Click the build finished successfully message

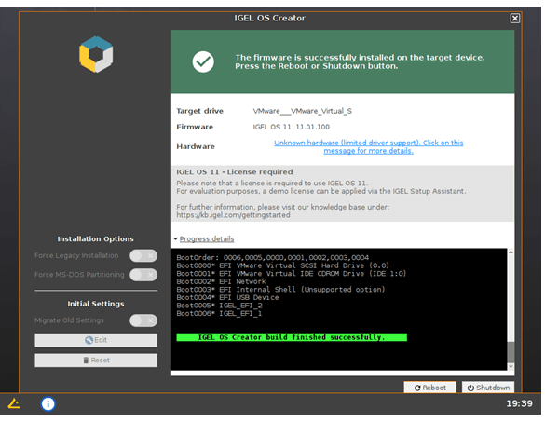click(x=292, y=337)
